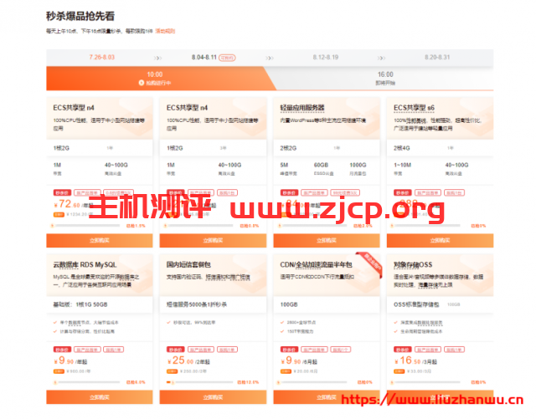Click the orange discount badge under ¥25.00 price
Viewport: 536px width, 419px height.
172,371
